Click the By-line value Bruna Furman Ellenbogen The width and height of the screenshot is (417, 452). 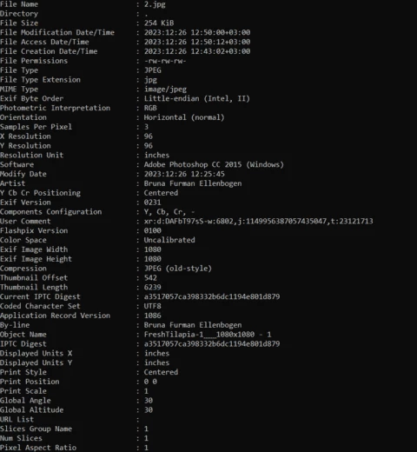point(193,325)
